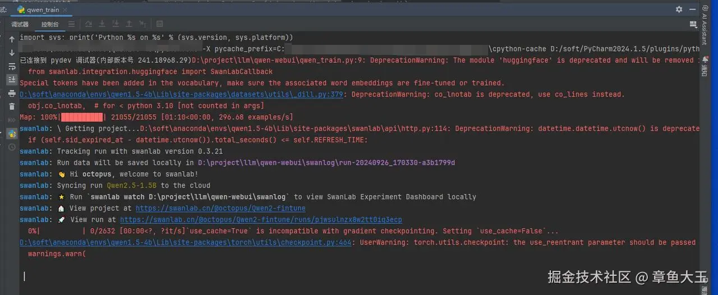The image size is (718, 295).
Task: Expand the hidden console toolbar actions chevron
Action: pos(12,120)
